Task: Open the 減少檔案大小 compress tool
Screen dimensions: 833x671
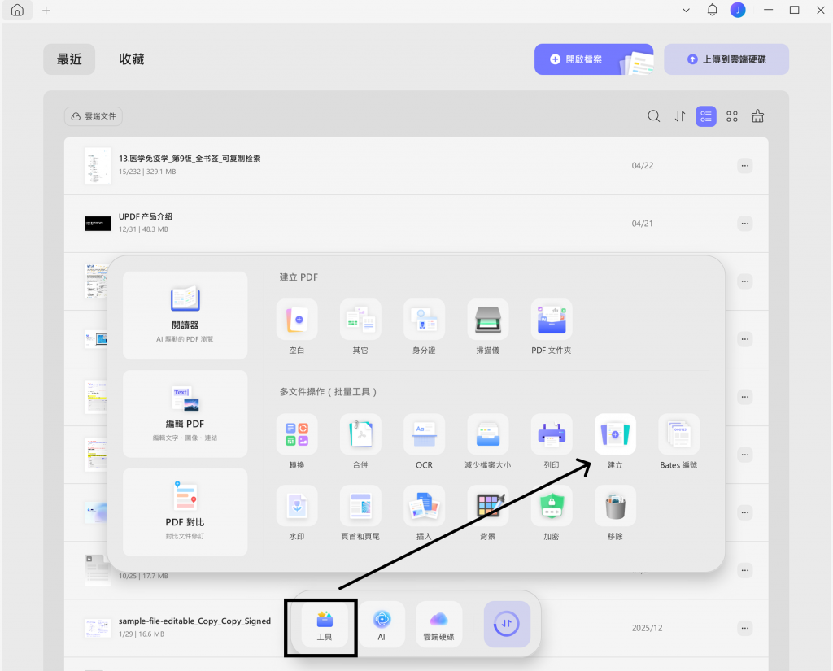Action: pos(488,434)
